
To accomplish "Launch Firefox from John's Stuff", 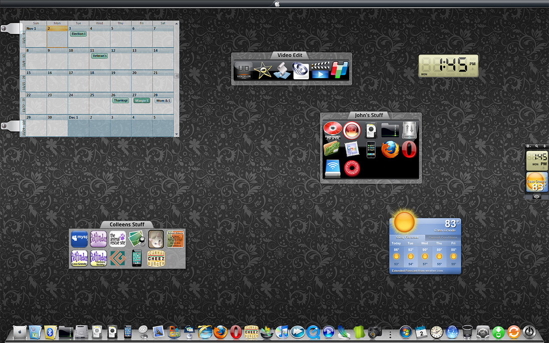I will (390, 149).
